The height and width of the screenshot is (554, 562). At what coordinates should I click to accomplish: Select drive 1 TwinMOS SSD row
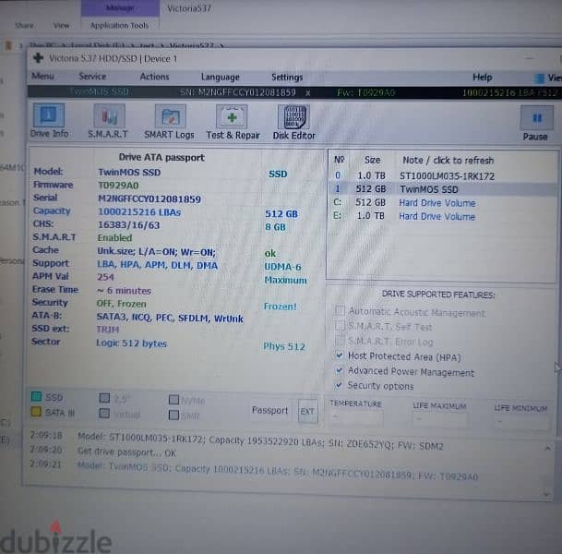443,189
